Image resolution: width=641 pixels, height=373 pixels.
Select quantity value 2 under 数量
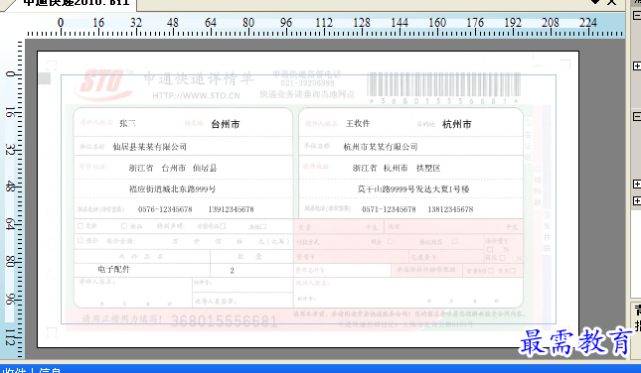tap(232, 271)
